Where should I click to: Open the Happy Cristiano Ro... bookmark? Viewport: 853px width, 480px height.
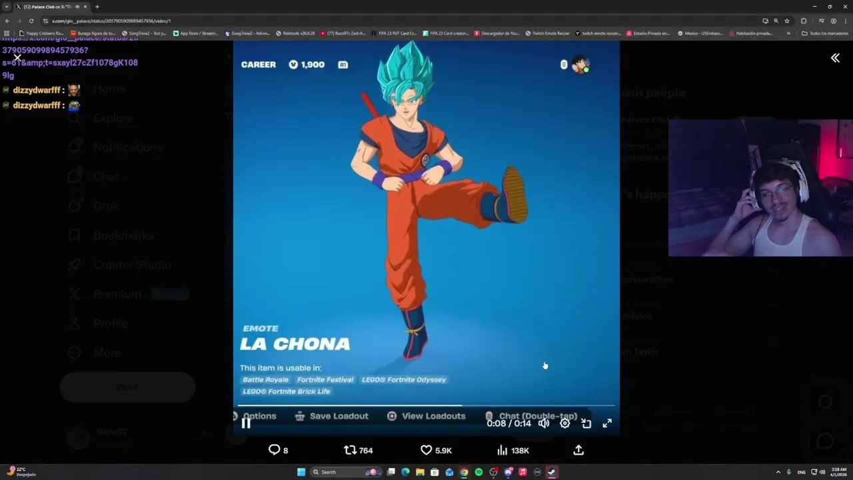click(x=42, y=33)
